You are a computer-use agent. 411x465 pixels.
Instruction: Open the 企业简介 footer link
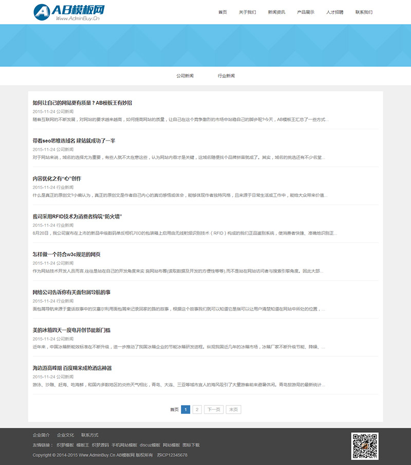pyautogui.click(x=41, y=435)
